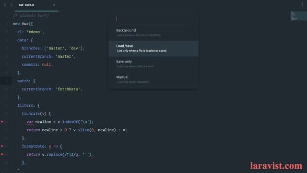Click line number 12 in the gutter
This screenshot has height=173, width=307.
[6, 105]
